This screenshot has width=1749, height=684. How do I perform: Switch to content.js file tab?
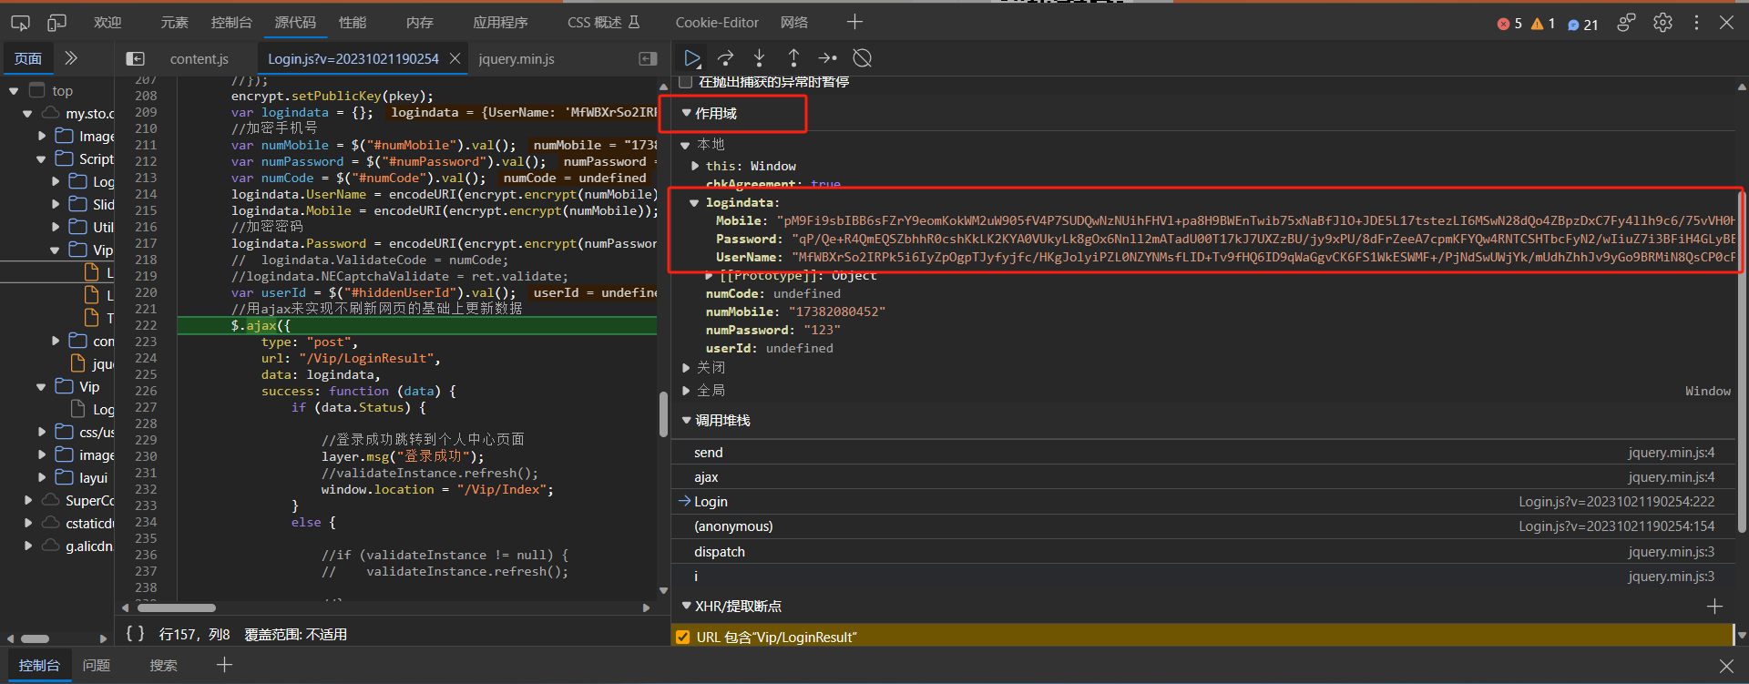[x=199, y=58]
